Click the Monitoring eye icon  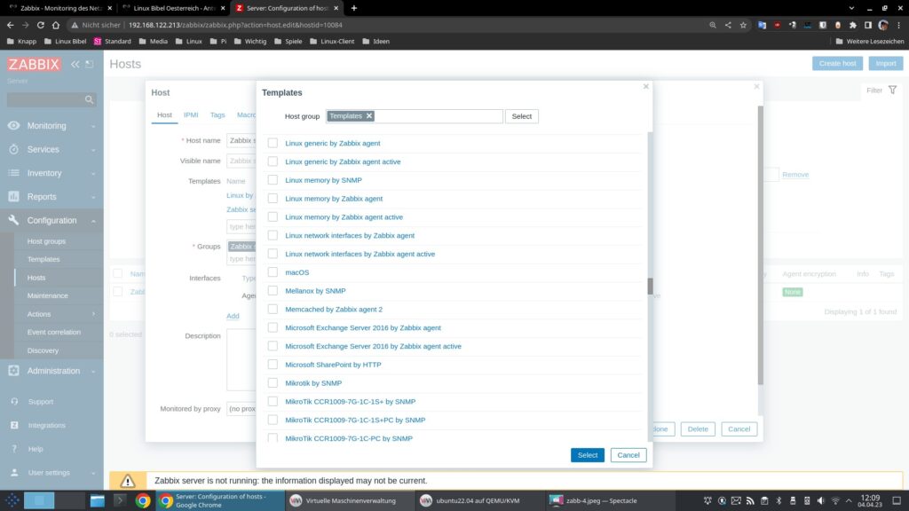point(14,126)
